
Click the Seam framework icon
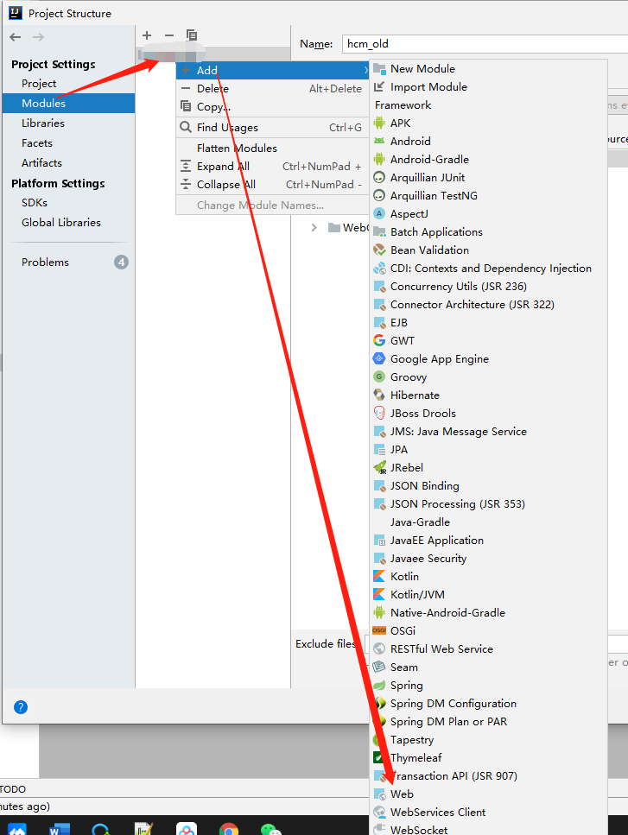click(x=379, y=667)
